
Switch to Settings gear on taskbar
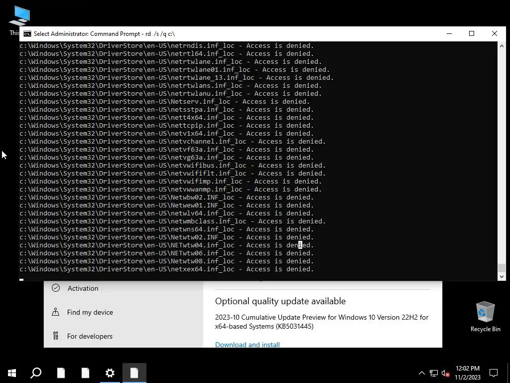pyautogui.click(x=110, y=373)
